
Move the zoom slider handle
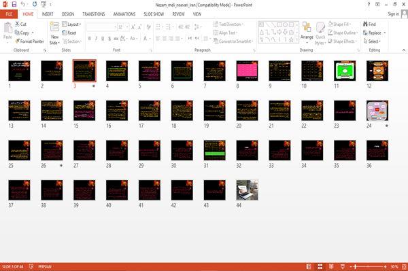point(356,266)
